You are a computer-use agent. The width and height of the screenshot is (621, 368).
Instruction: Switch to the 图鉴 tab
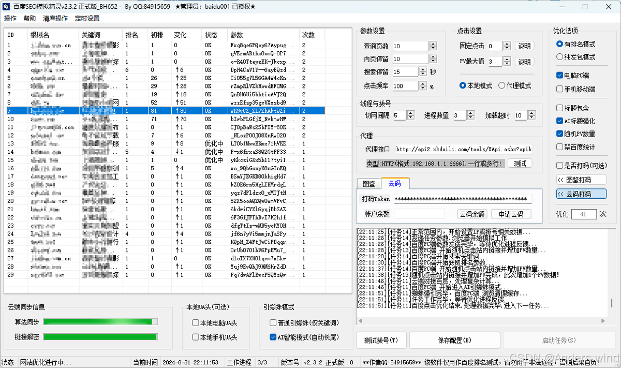pyautogui.click(x=369, y=184)
